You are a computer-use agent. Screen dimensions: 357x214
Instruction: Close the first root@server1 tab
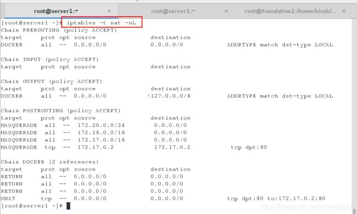109,11
